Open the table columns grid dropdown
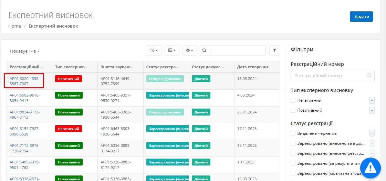 tap(172, 50)
